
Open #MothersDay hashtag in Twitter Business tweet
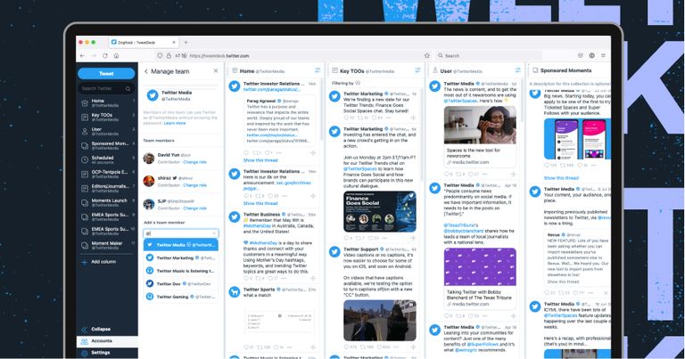(257, 226)
